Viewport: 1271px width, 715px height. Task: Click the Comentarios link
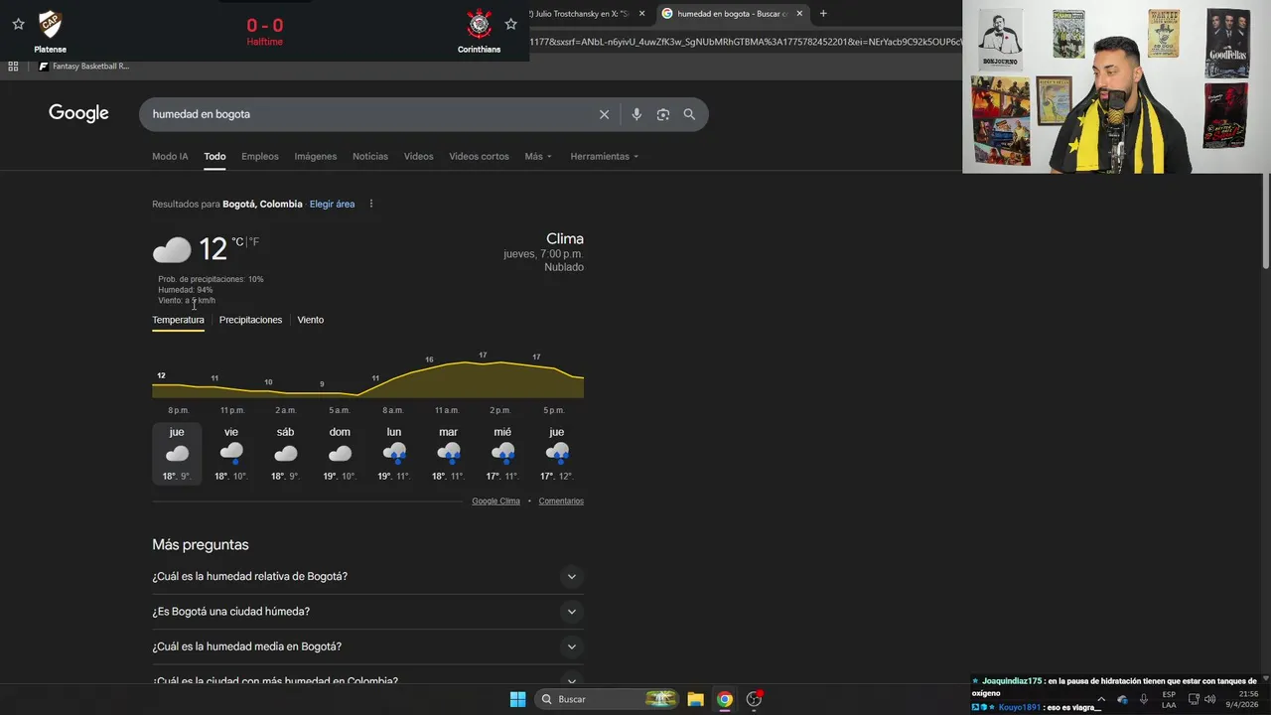[x=561, y=501]
